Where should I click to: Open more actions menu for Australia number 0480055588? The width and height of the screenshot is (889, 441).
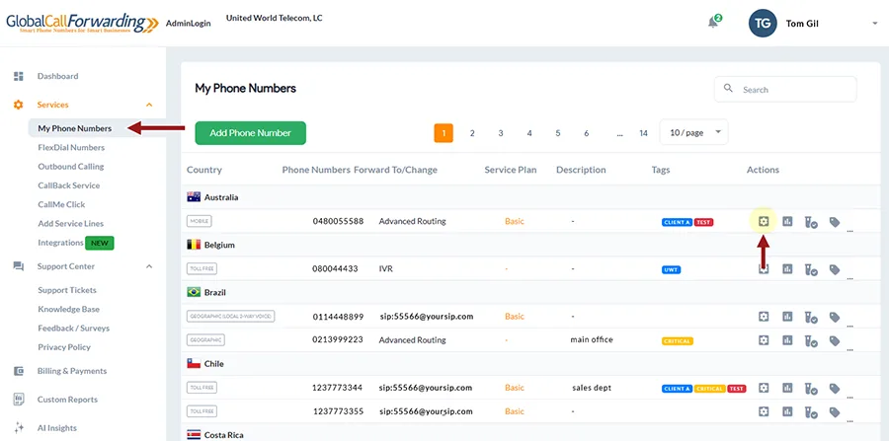(849, 231)
